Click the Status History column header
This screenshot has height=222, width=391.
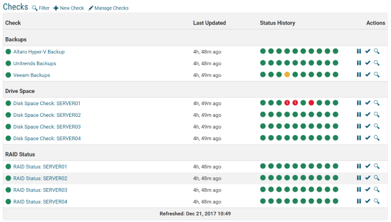[277, 23]
